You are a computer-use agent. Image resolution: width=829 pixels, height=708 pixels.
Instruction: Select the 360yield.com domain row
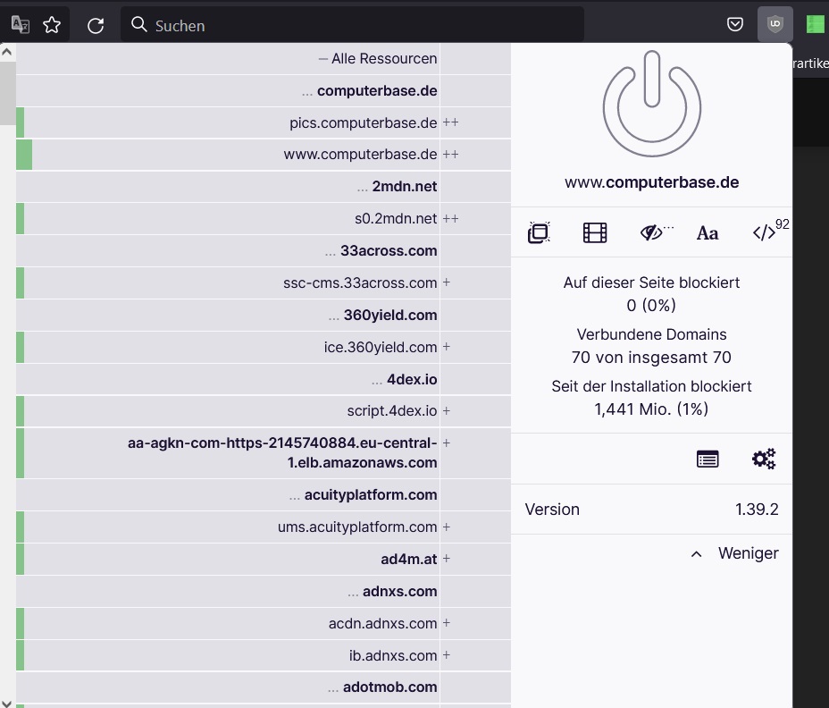click(x=264, y=316)
